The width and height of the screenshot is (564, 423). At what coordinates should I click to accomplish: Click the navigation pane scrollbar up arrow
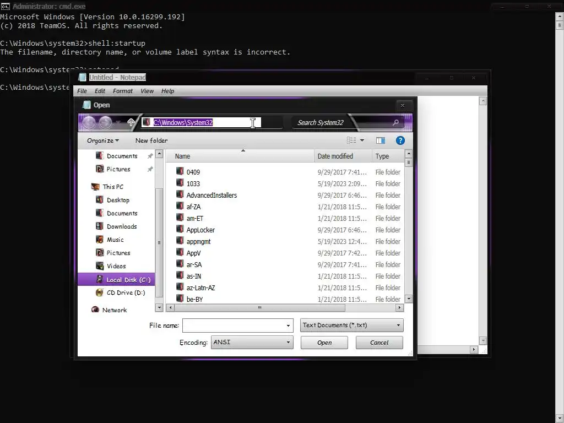pyautogui.click(x=159, y=154)
